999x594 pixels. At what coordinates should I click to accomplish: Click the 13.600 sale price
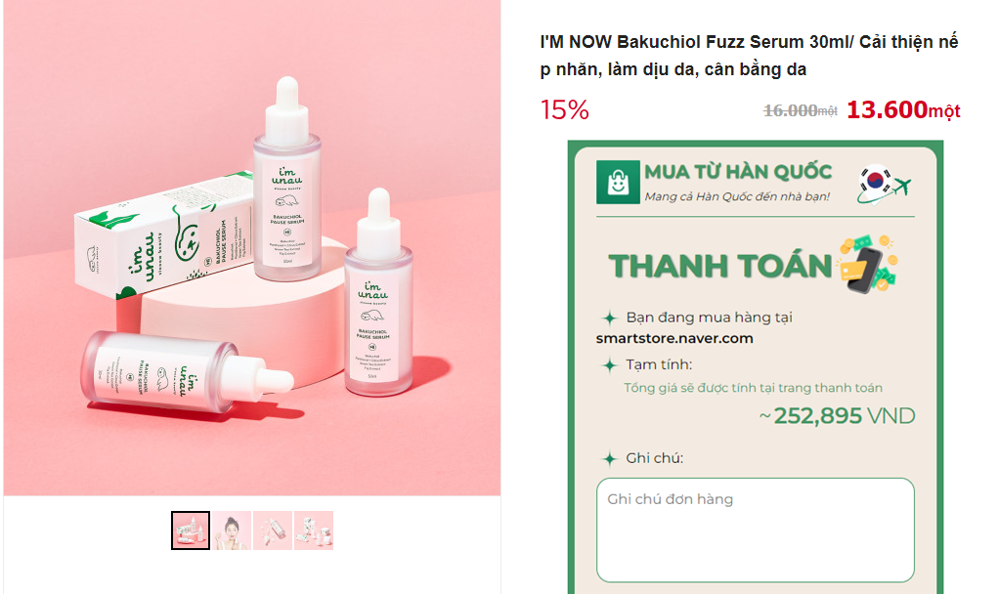click(887, 110)
